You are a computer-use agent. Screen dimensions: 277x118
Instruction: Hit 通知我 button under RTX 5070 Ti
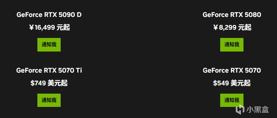(49, 100)
